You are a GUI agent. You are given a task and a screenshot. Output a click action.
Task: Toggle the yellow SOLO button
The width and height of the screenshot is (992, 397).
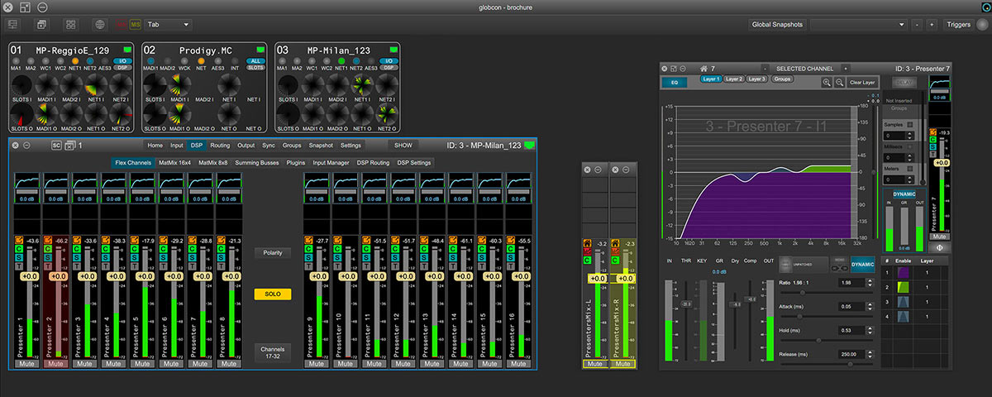(273, 294)
